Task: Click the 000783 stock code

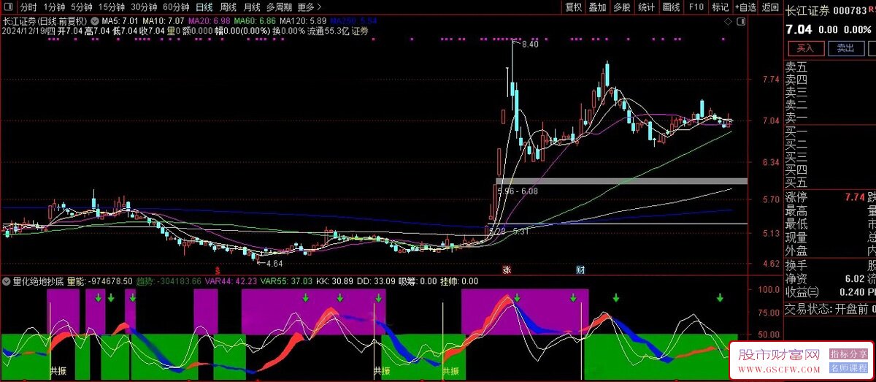Action: 849,10
